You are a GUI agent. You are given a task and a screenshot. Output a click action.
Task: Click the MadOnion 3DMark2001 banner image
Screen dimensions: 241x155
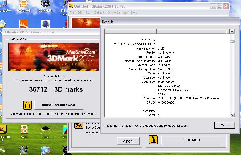[53, 57]
